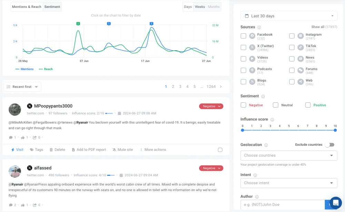The height and width of the screenshot is (212, 345).
Task: Click the info icon beside Sentiment heading
Action: click(263, 96)
